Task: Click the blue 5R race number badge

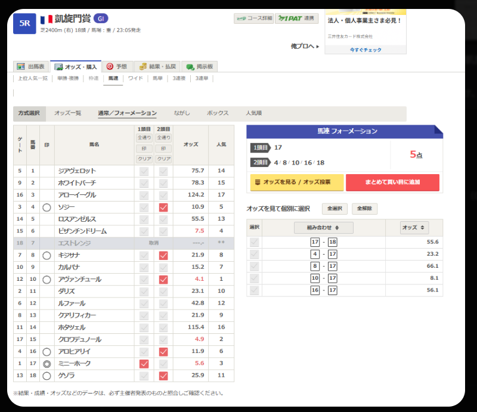Action: point(24,23)
